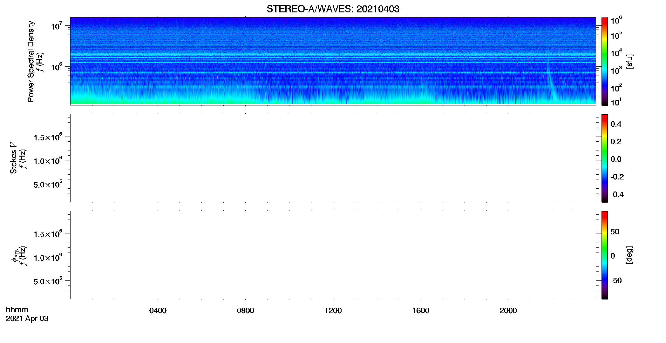Screen dimensions: 666x343
Task: Select the [deg] unit label
Action: coord(629,255)
